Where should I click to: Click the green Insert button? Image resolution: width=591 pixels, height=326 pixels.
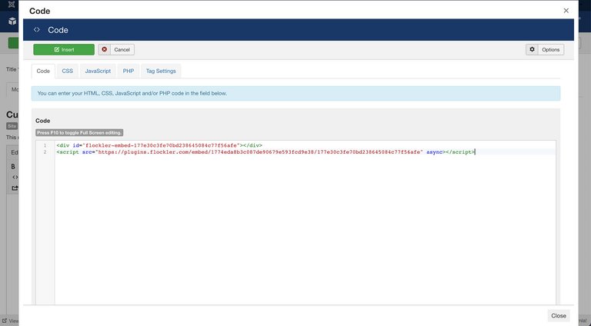(64, 49)
